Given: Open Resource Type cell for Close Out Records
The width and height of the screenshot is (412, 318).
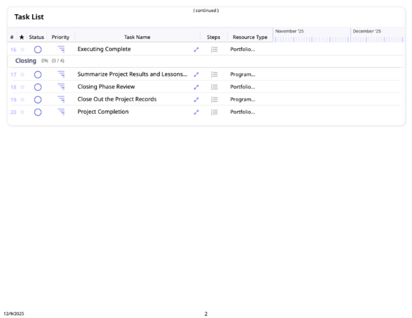Looking at the screenshot, I should (243, 99).
